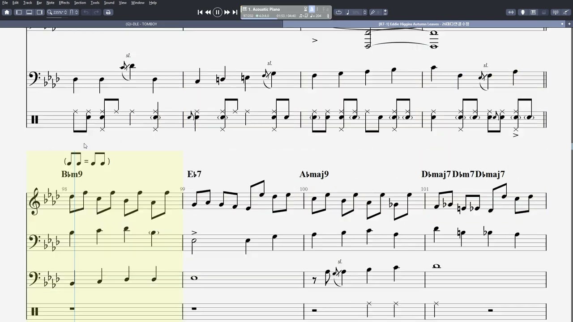The image size is (573, 322).
Task: Open the View menu
Action: click(x=123, y=3)
